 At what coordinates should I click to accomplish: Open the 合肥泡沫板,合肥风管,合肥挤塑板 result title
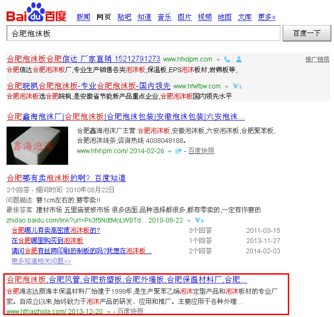pyautogui.click(x=127, y=279)
